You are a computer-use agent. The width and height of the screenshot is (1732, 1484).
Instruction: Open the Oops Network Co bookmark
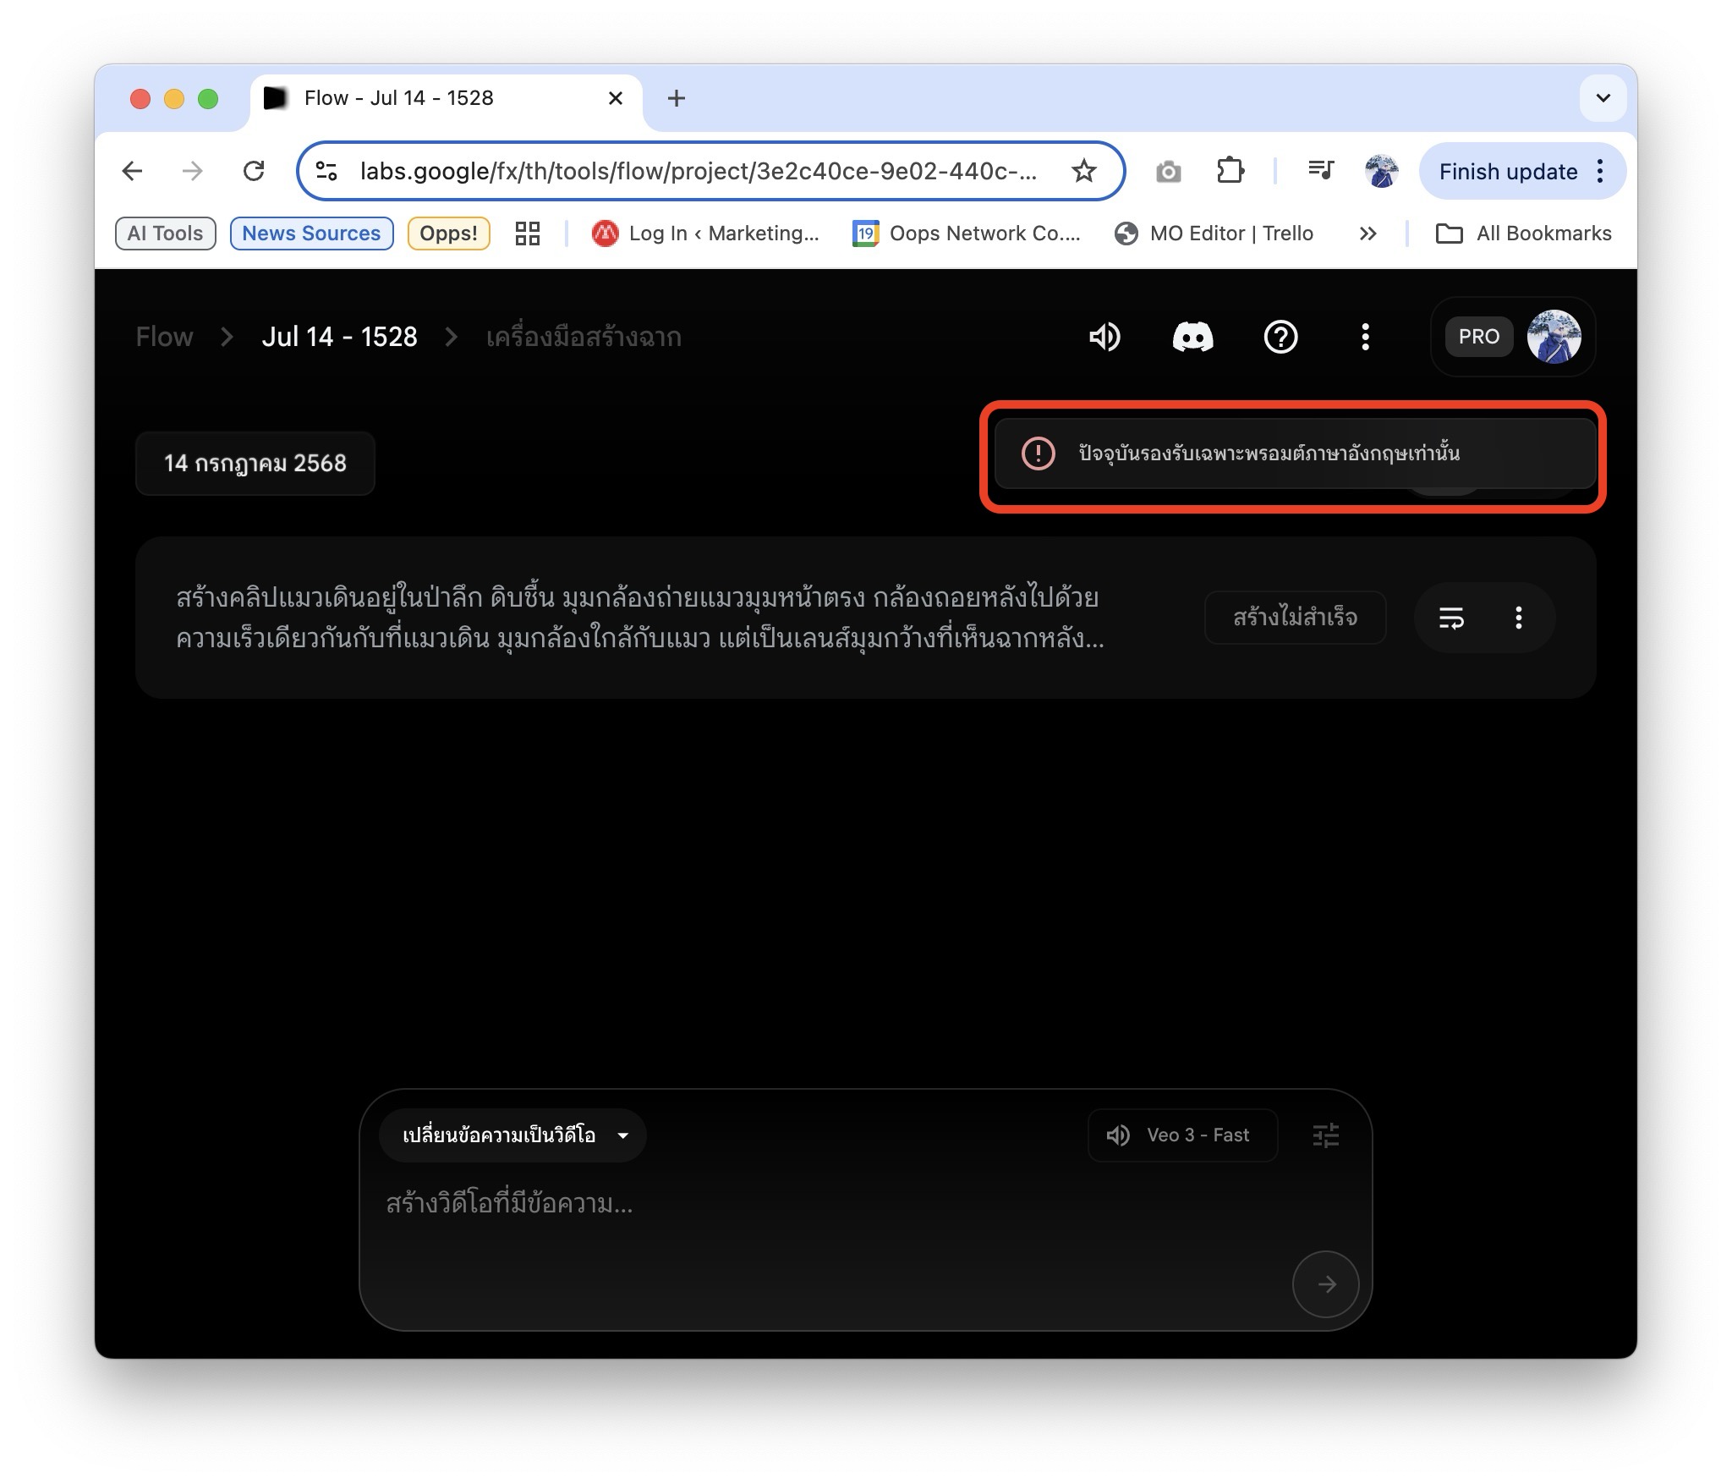[x=967, y=234]
